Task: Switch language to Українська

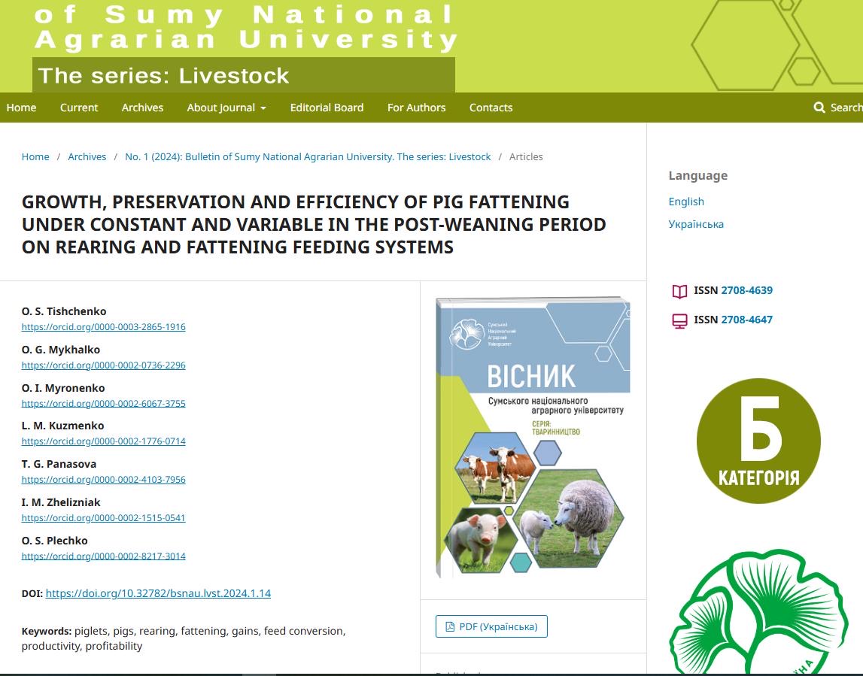Action: tap(696, 224)
